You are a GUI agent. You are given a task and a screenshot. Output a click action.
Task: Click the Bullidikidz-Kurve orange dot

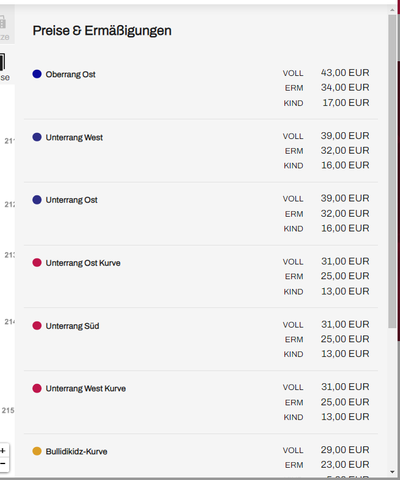click(x=37, y=451)
